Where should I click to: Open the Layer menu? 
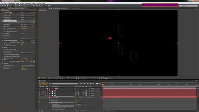pyautogui.click(x=17, y=3)
